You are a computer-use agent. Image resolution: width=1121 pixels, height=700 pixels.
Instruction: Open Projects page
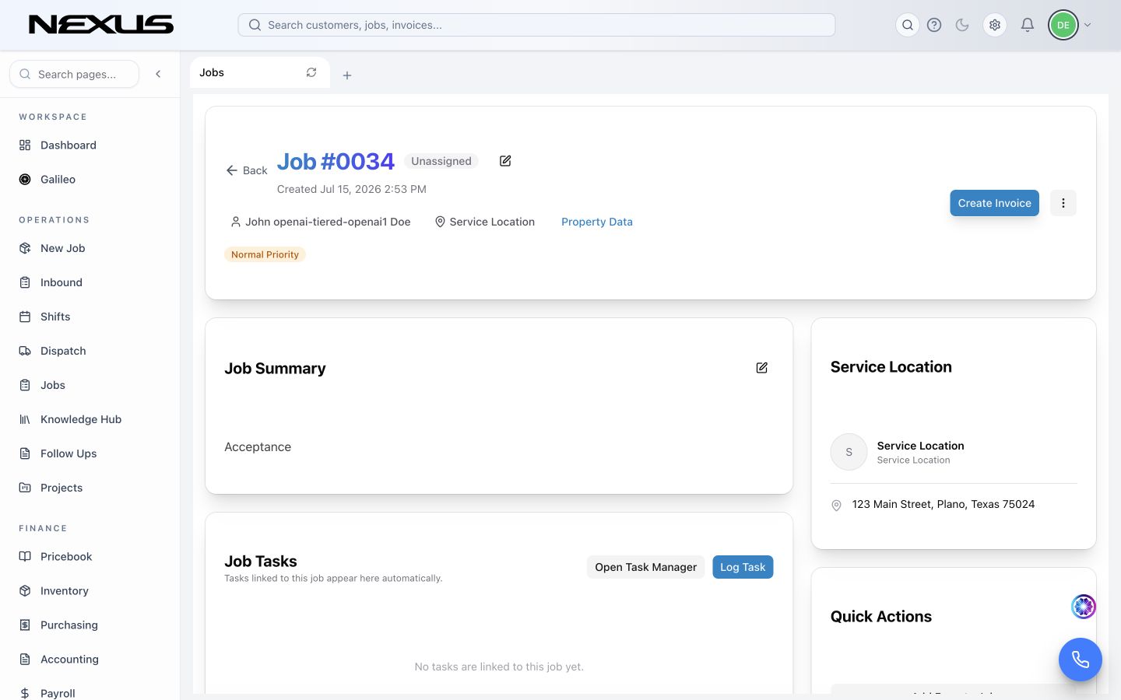[x=61, y=488]
